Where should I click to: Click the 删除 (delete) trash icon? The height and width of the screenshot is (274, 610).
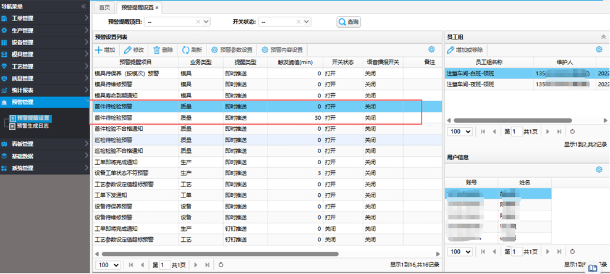(x=157, y=50)
